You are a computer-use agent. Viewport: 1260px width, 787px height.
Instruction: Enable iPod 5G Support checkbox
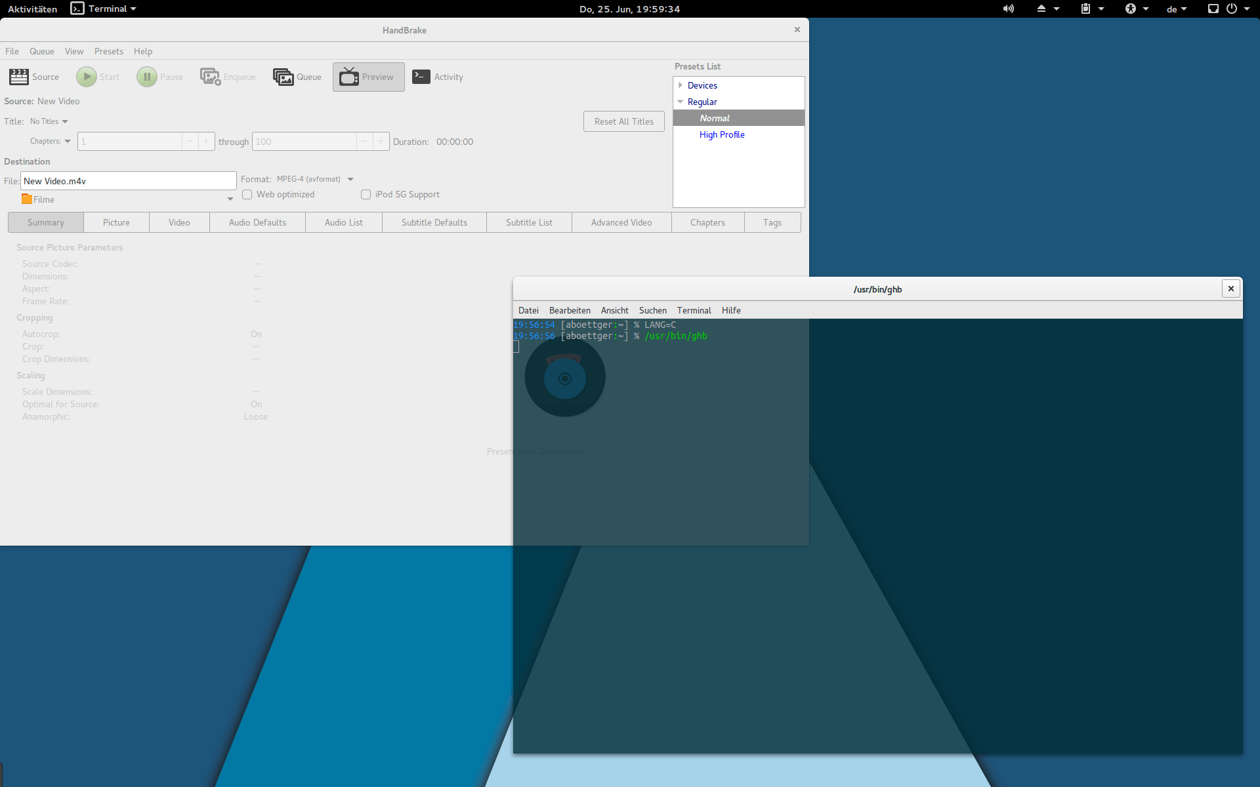coord(366,194)
